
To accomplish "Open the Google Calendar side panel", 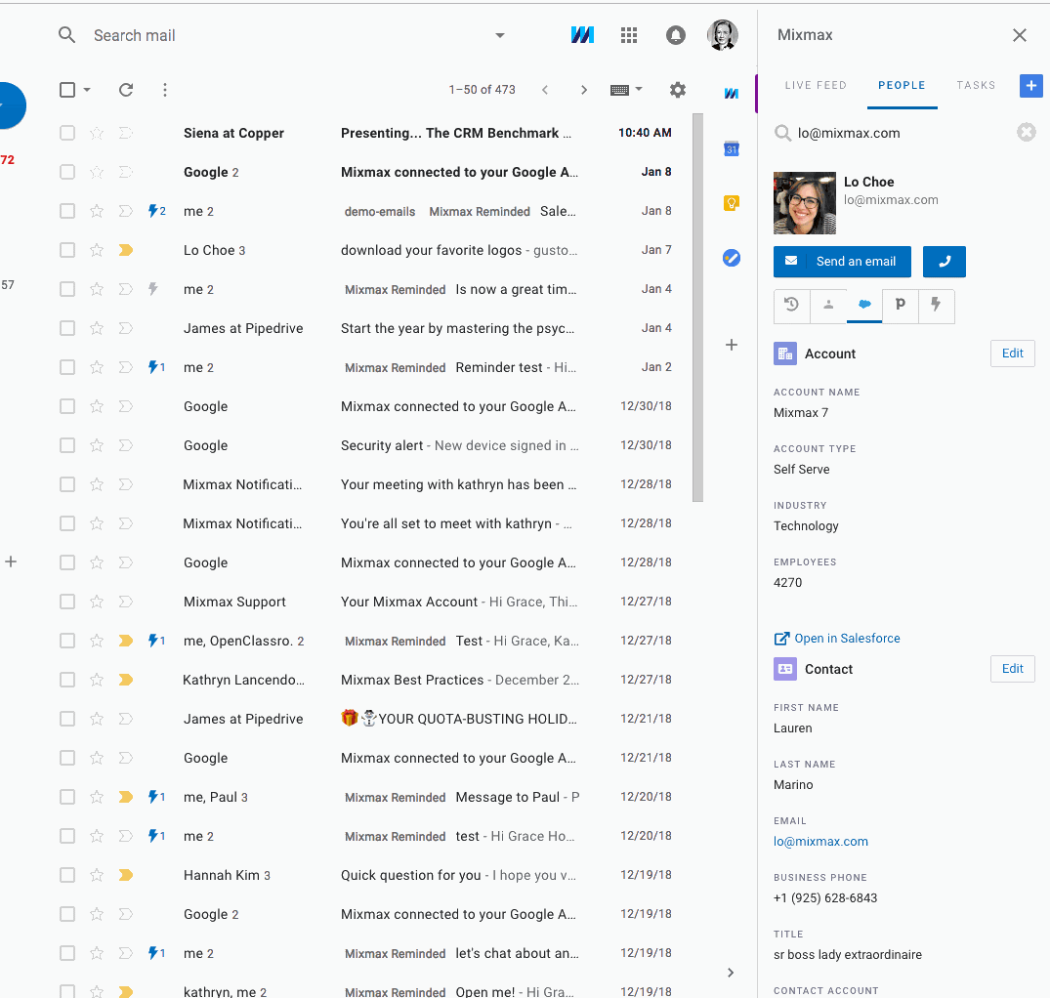I will point(732,149).
